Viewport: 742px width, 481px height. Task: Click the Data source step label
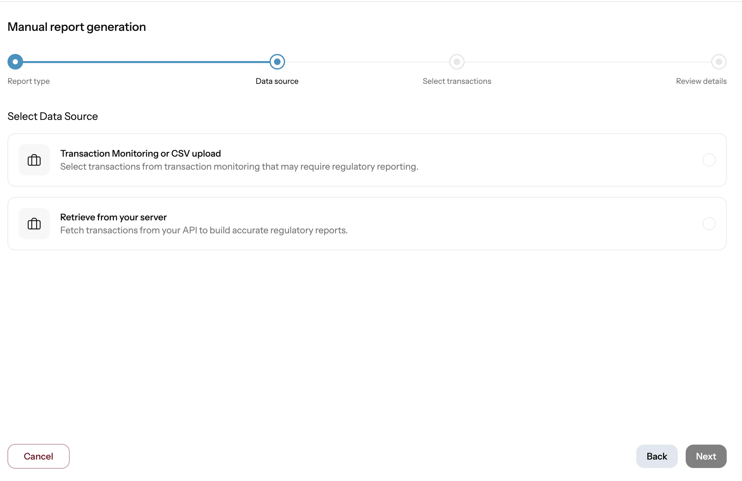[277, 81]
